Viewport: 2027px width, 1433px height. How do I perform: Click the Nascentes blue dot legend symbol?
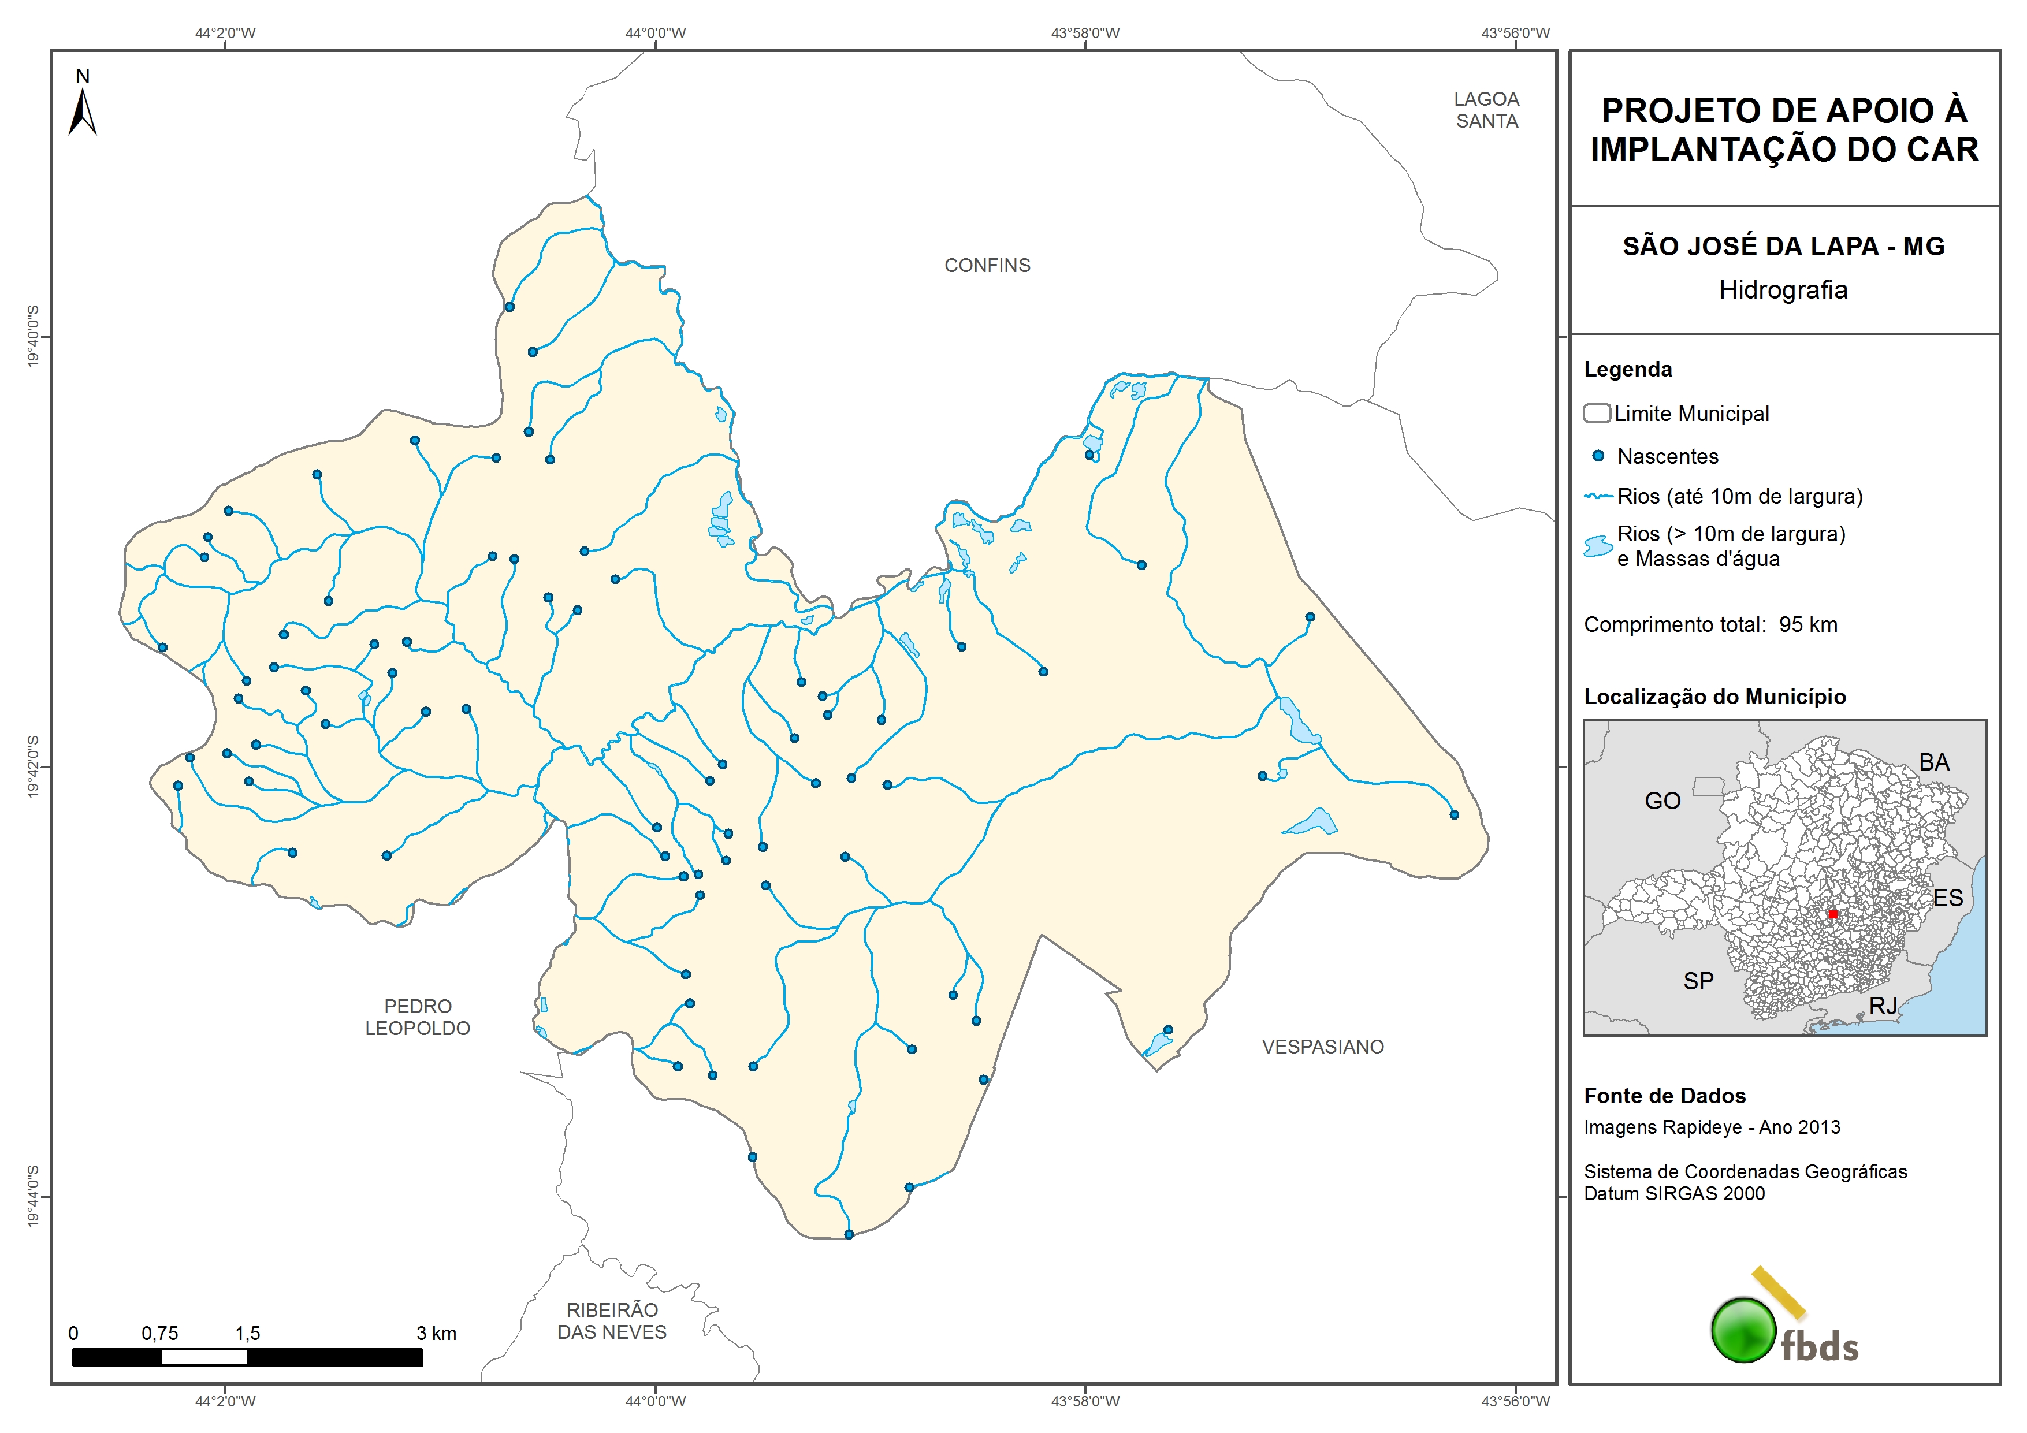(x=1598, y=456)
